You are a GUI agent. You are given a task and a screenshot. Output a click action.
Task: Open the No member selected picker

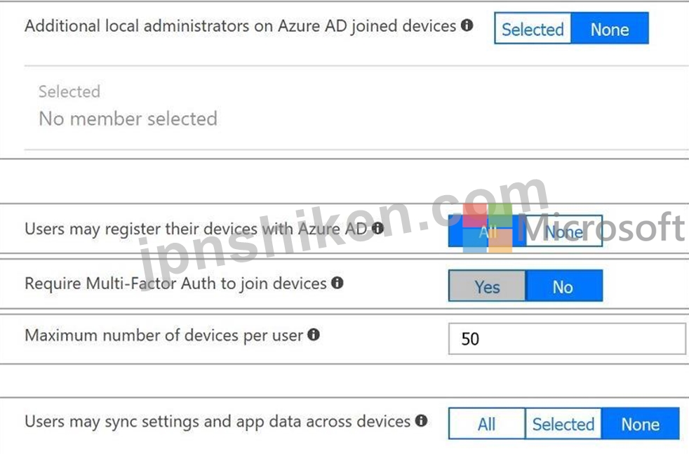(x=128, y=119)
